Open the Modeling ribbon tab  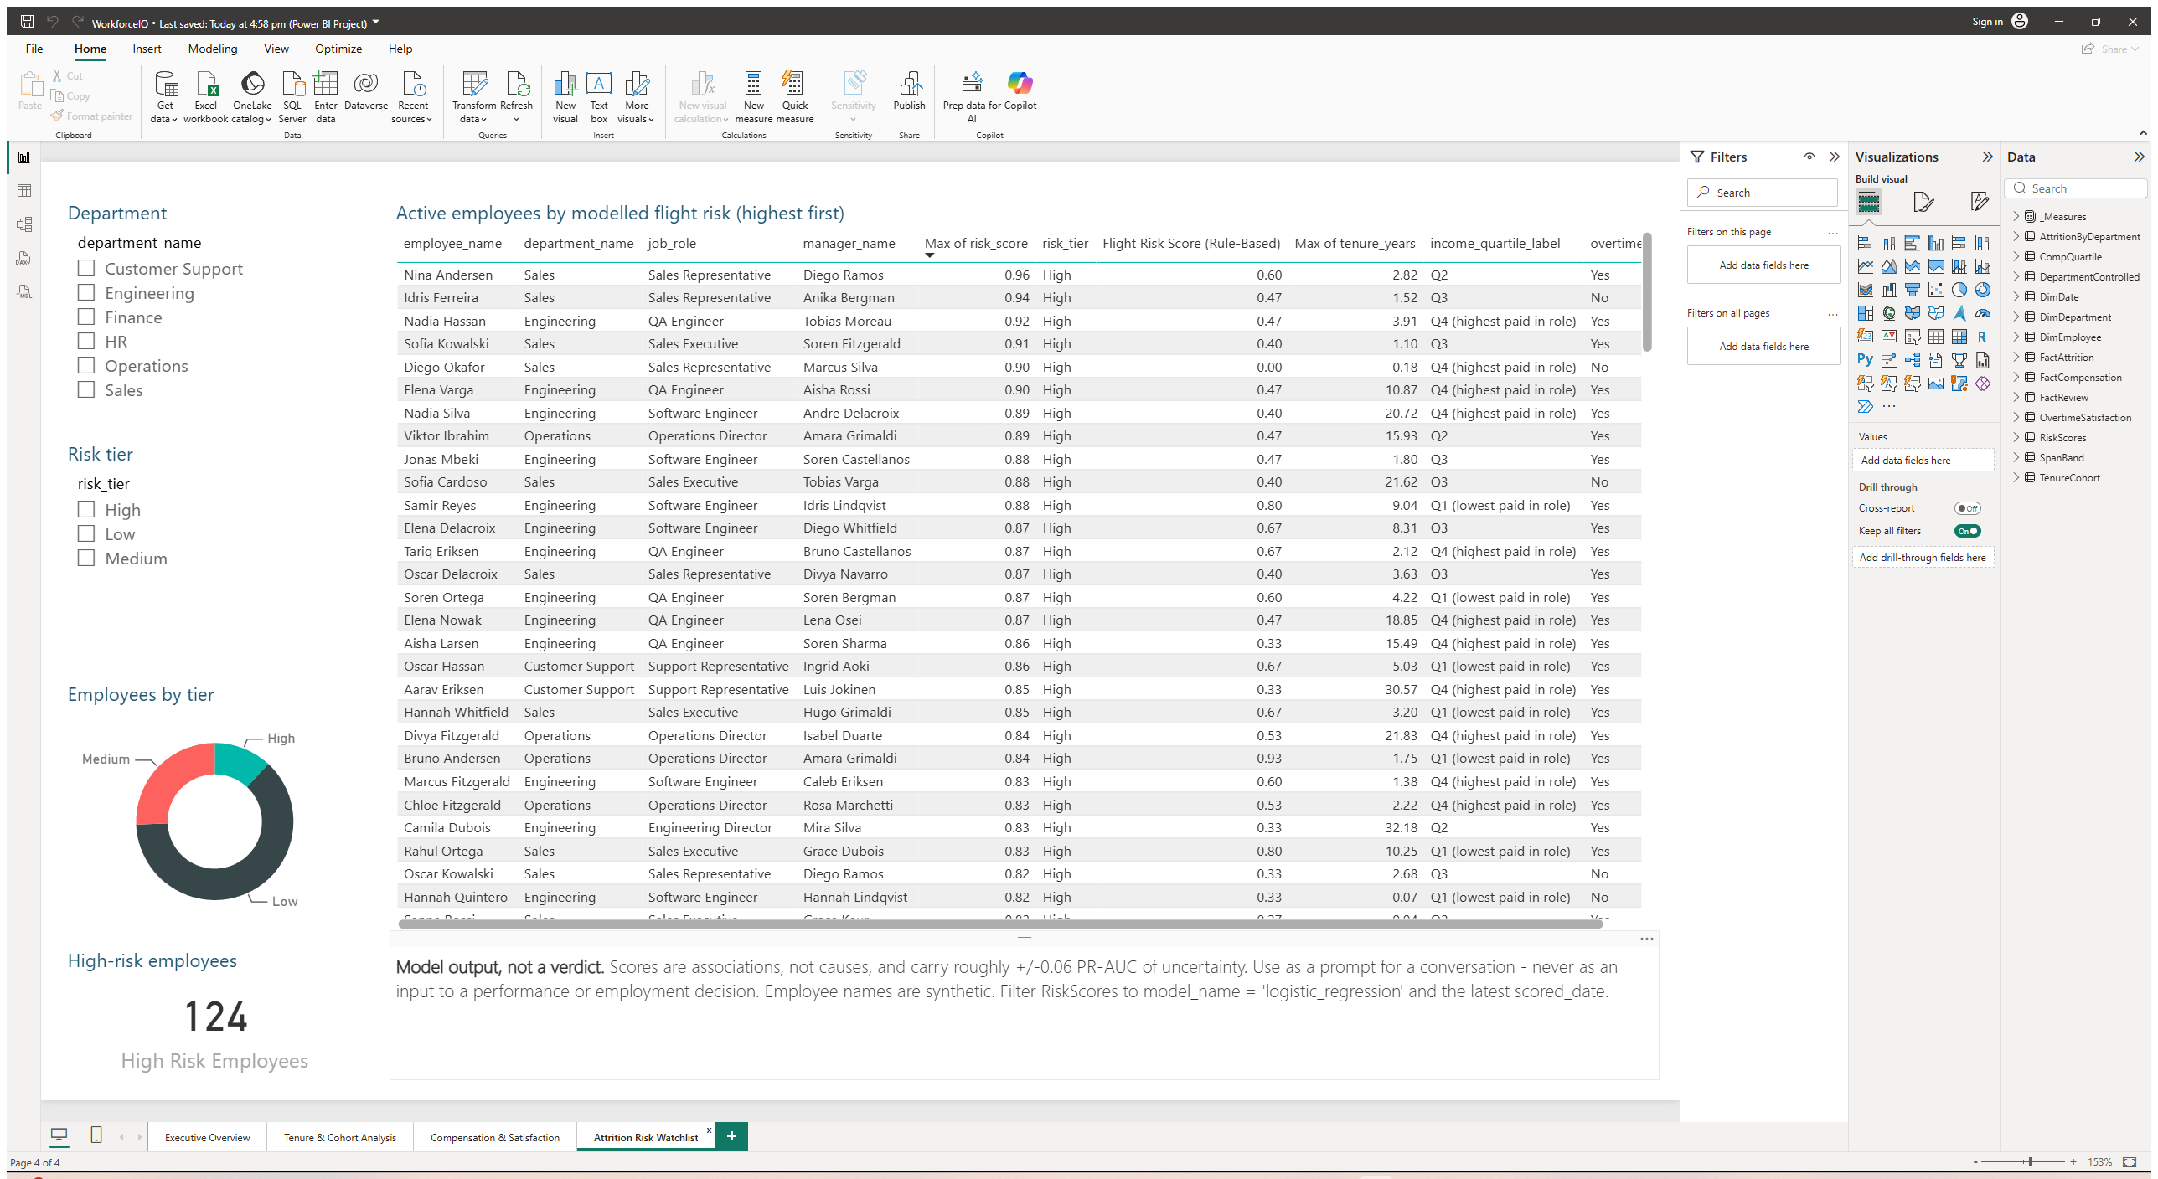[x=213, y=49]
